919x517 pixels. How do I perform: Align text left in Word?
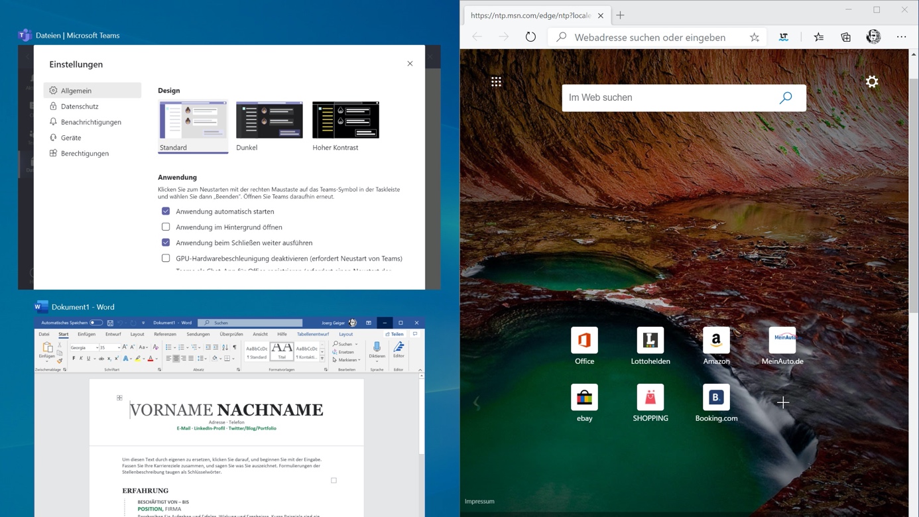point(168,359)
